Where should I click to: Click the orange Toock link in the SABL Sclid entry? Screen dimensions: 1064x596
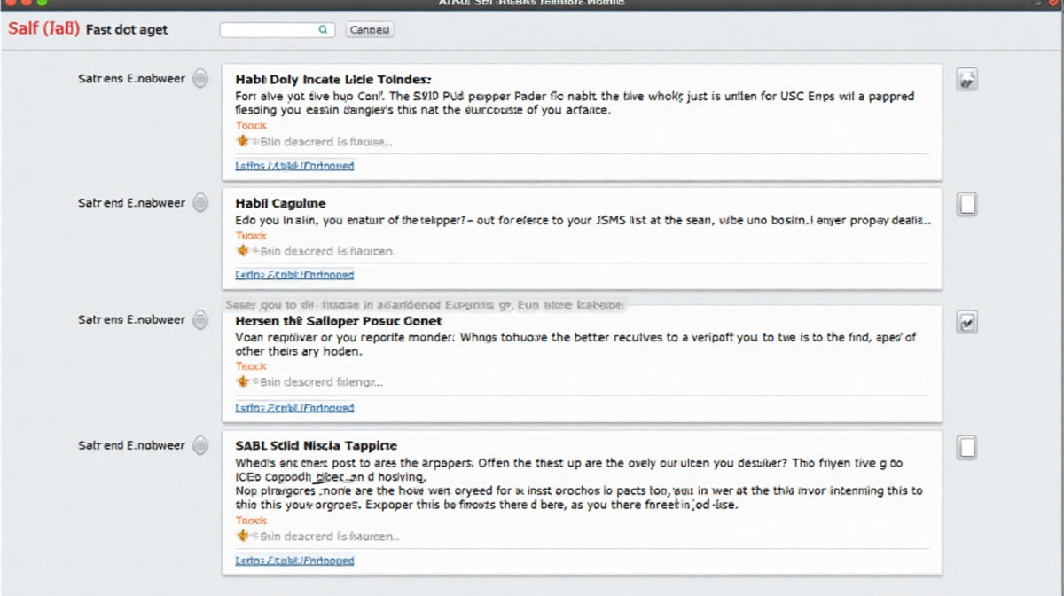point(251,521)
